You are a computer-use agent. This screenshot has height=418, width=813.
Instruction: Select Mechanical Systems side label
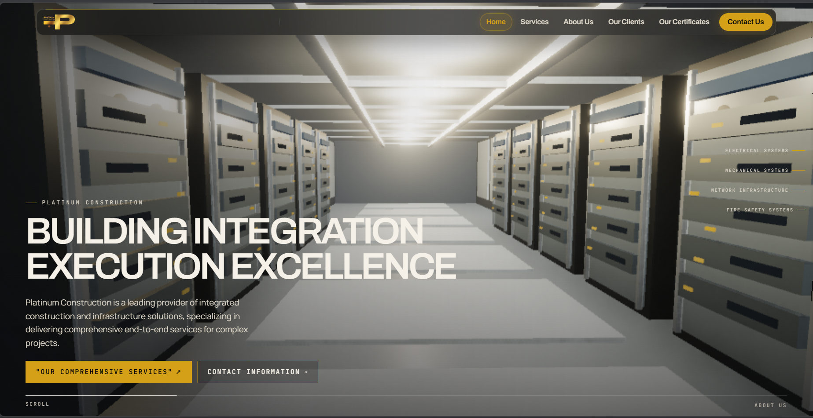[x=757, y=171]
